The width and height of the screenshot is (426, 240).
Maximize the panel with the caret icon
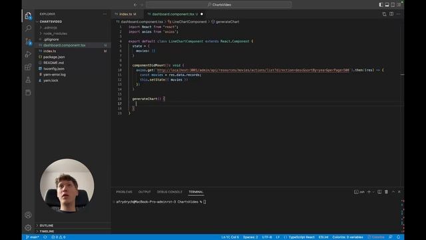[x=393, y=192]
